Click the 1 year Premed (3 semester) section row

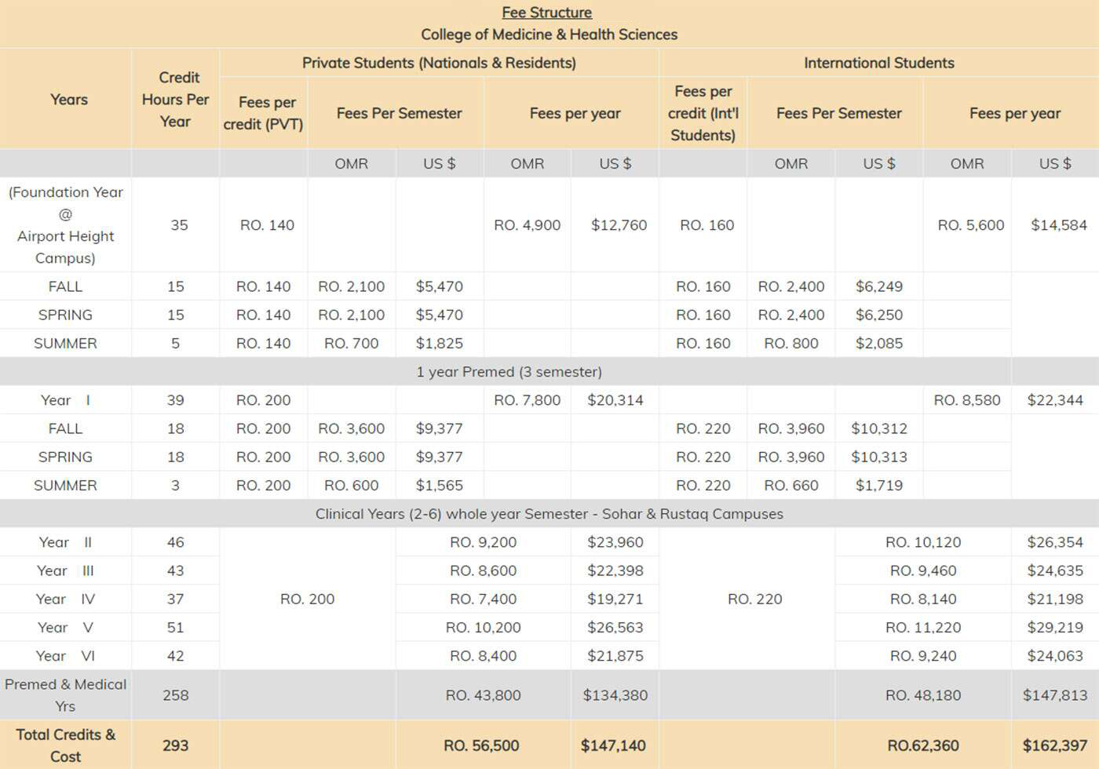click(x=509, y=372)
